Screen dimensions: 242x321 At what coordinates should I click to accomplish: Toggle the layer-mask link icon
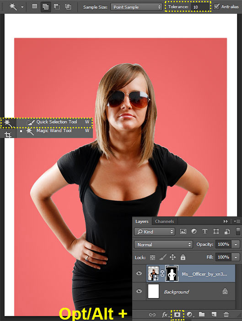pos(162,273)
